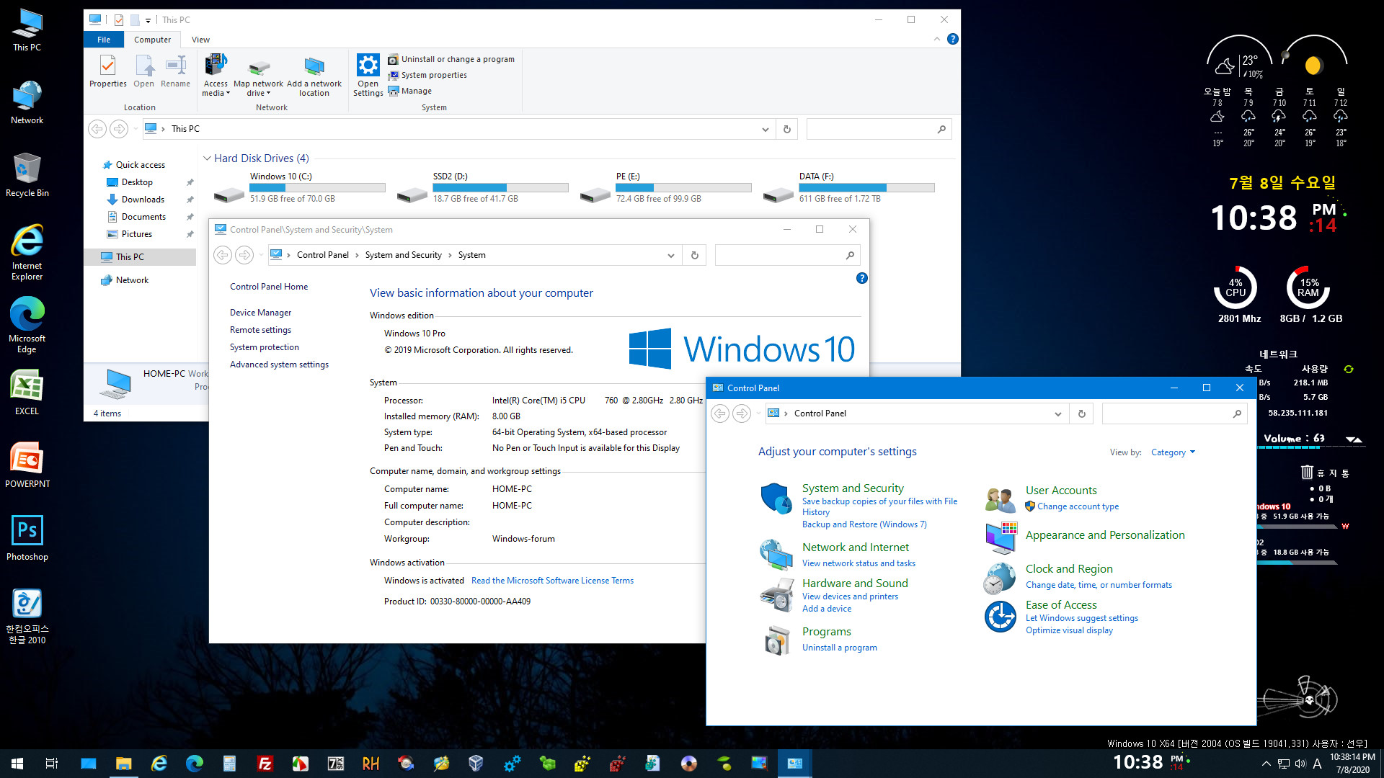Open Quick Access Toolbar customize dropdown
The image size is (1384, 778).
coord(148,20)
